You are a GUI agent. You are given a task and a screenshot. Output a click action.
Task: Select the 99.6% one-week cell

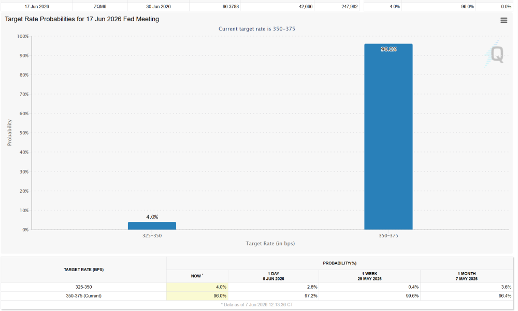tap(369, 296)
